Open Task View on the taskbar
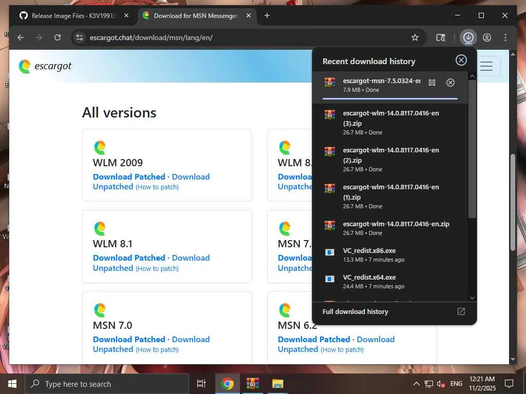This screenshot has width=526, height=394. click(x=201, y=384)
